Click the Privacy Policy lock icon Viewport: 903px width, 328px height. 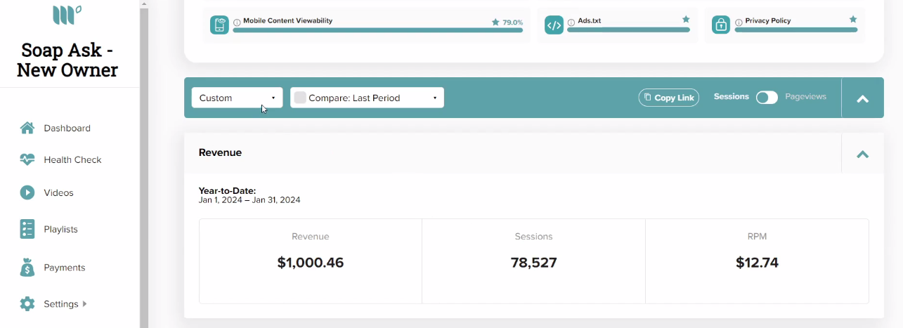721,25
